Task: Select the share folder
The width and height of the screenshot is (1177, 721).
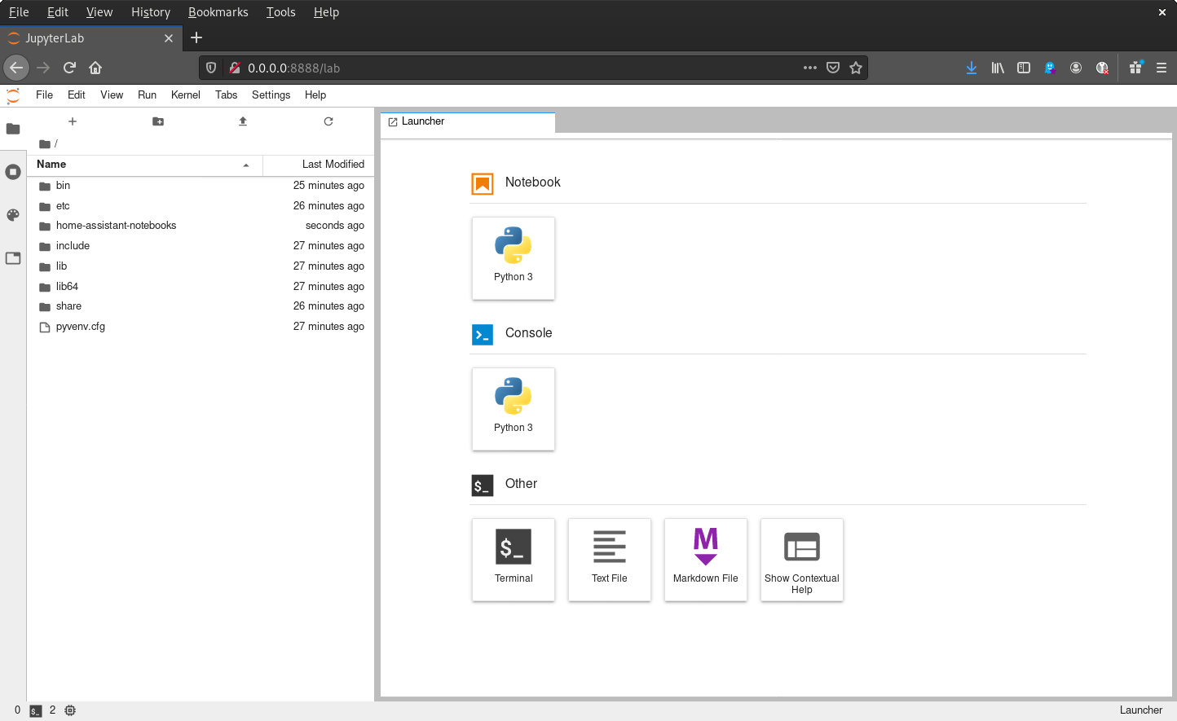Action: click(201, 306)
